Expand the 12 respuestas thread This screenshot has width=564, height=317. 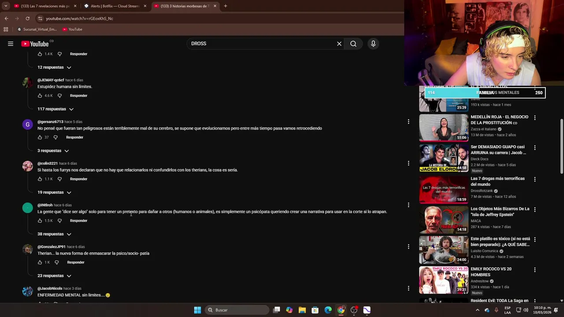(x=54, y=67)
